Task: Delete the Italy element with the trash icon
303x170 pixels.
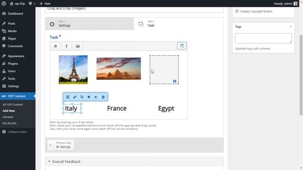Action: [x=103, y=97]
